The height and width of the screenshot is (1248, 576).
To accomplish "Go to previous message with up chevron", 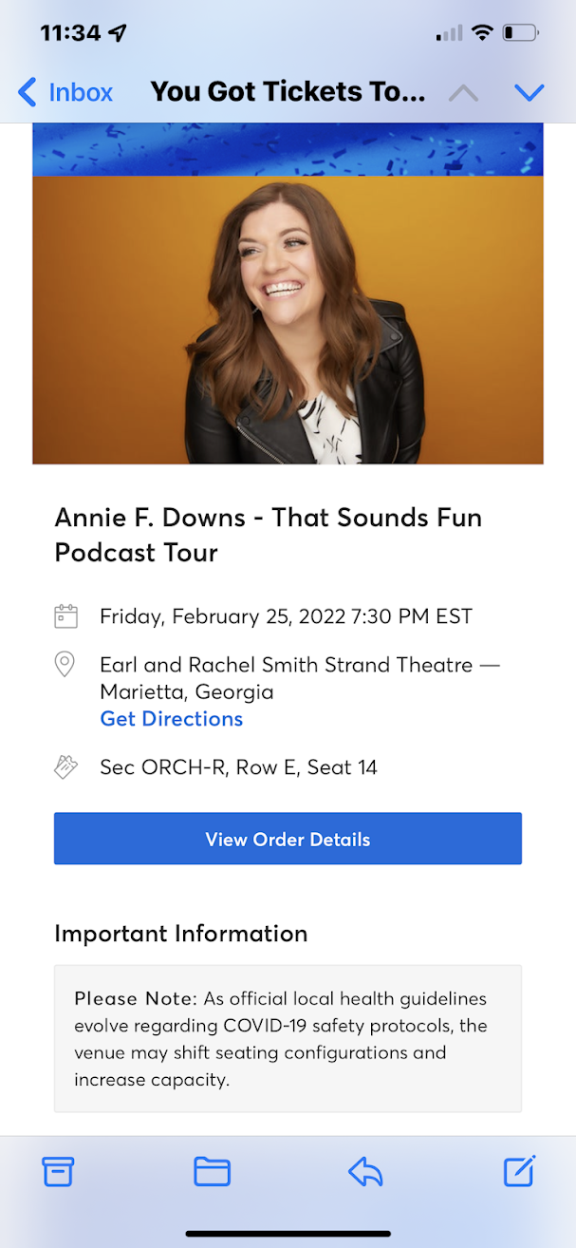I will click(x=463, y=92).
